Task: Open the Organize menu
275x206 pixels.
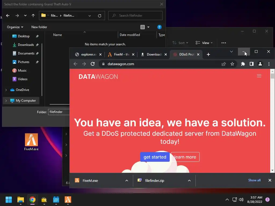Action: pos(15,27)
